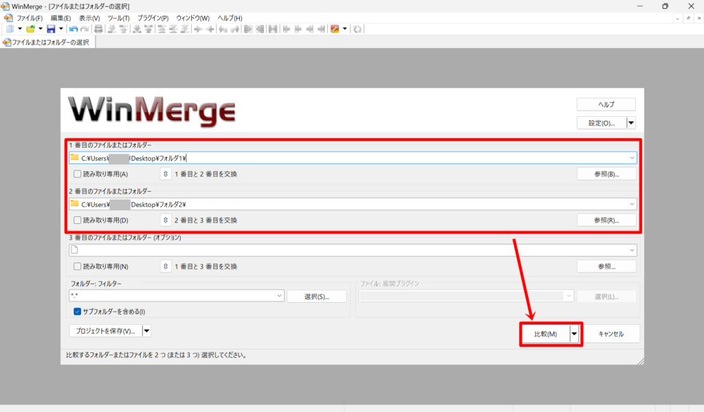Click the Undo toolbar icon

(x=73, y=29)
